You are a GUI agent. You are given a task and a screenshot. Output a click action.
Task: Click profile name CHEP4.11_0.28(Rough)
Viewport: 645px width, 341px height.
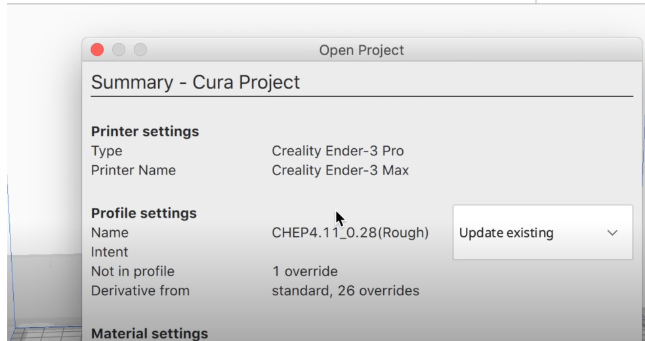[350, 233]
